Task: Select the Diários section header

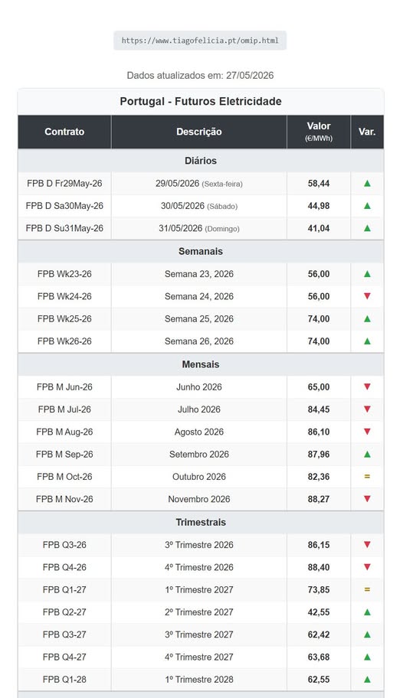Action: click(201, 161)
